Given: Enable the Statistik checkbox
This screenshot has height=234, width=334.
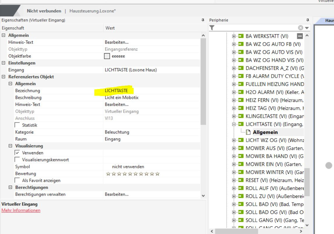Looking at the screenshot, I should [x=17, y=125].
